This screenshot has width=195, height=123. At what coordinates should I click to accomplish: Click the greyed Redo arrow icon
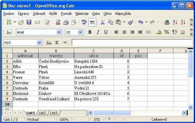point(152,22)
